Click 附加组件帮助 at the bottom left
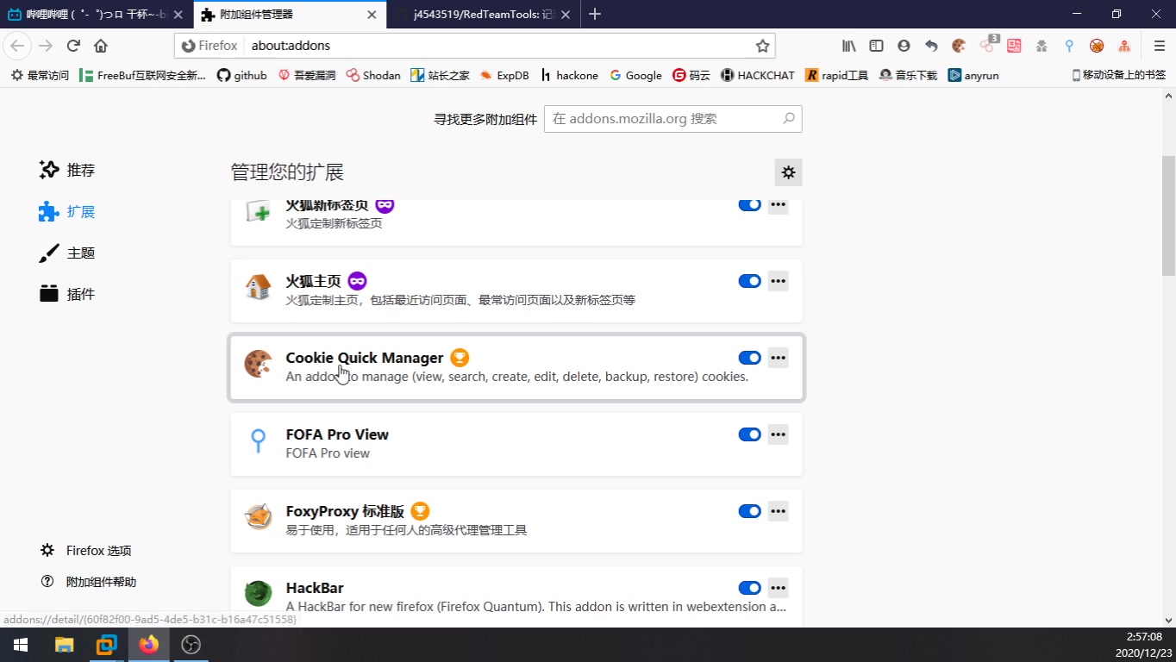The height and width of the screenshot is (662, 1176). (x=101, y=581)
